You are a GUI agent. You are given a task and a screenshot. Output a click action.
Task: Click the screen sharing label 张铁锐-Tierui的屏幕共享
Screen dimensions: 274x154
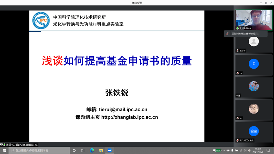[22, 145]
